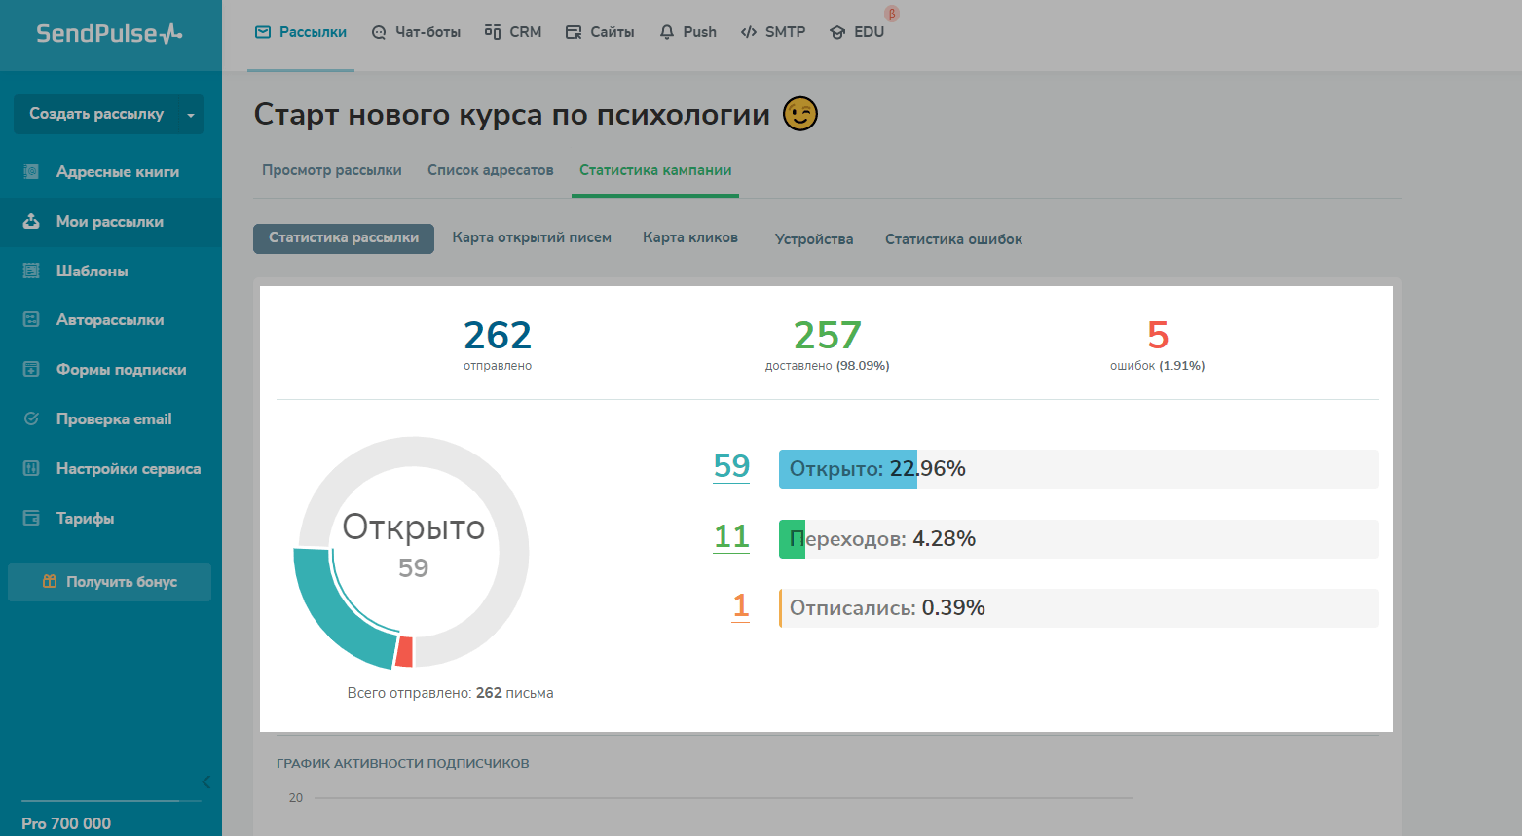Click the 59 opened count link
Viewport: 1522px width, 836px height.
click(731, 467)
